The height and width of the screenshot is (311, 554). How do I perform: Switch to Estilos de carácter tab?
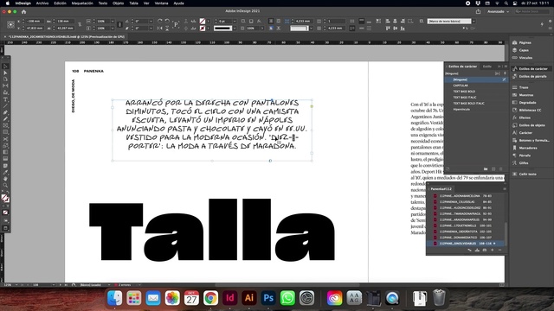462,67
